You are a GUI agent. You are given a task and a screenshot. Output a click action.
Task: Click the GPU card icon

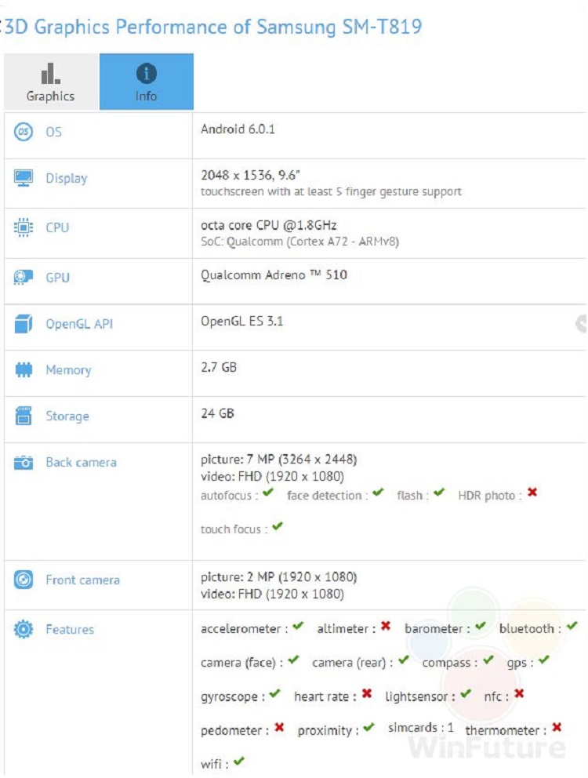pos(24,278)
